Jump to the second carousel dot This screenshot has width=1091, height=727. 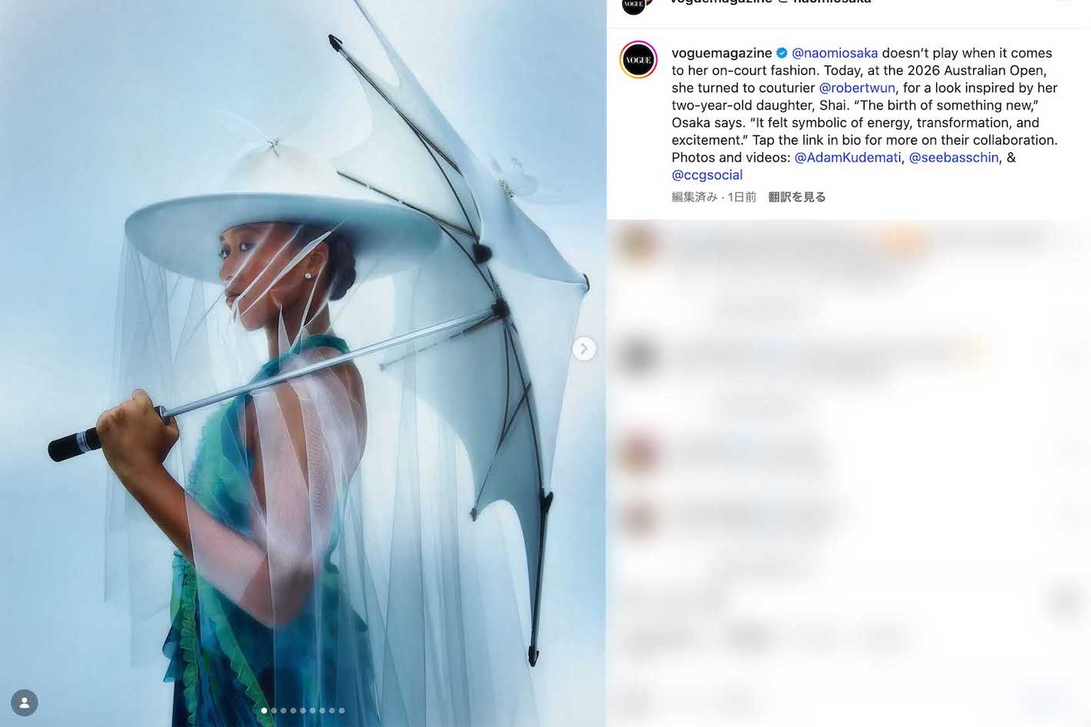point(274,711)
